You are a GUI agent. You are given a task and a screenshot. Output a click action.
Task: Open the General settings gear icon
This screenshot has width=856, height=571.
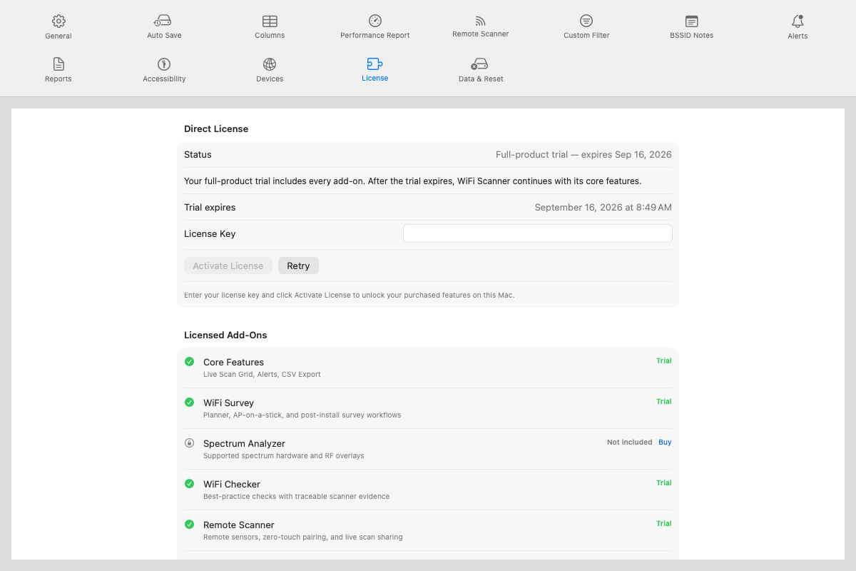pos(58,21)
